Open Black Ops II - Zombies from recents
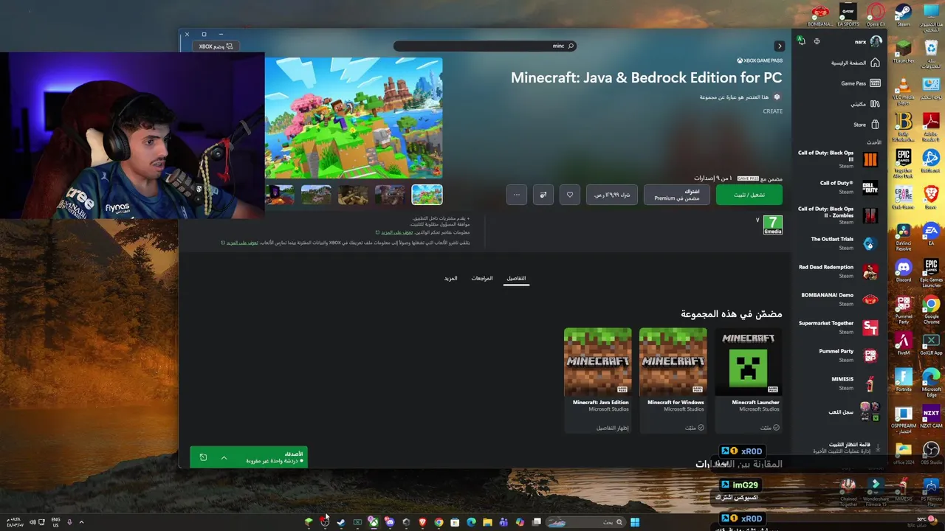This screenshot has height=531, width=945. (837, 215)
